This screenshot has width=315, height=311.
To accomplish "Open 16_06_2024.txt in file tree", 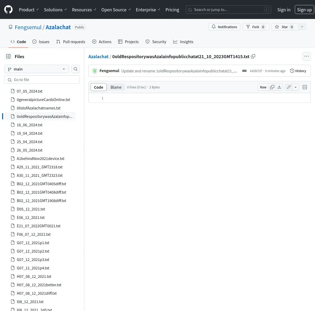I will pos(29,125).
